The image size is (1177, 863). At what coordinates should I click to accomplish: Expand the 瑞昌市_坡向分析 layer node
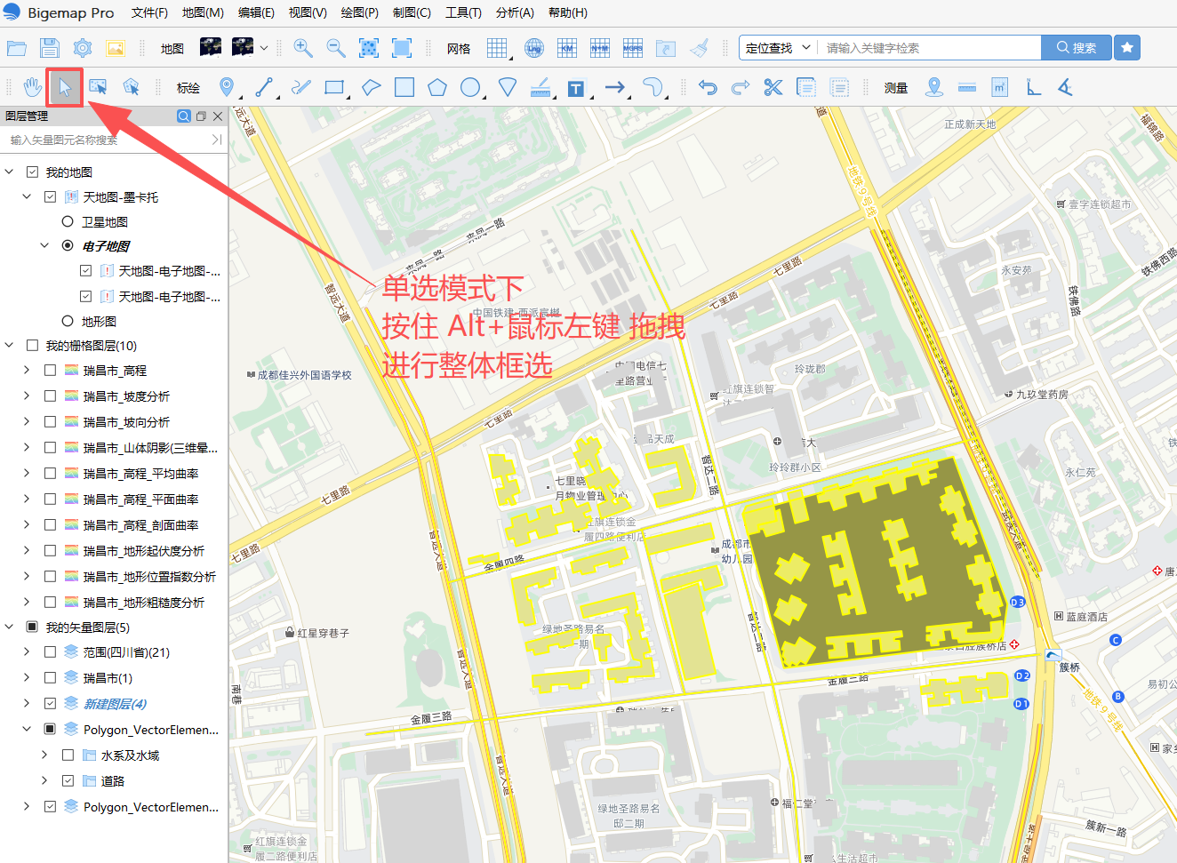click(27, 421)
